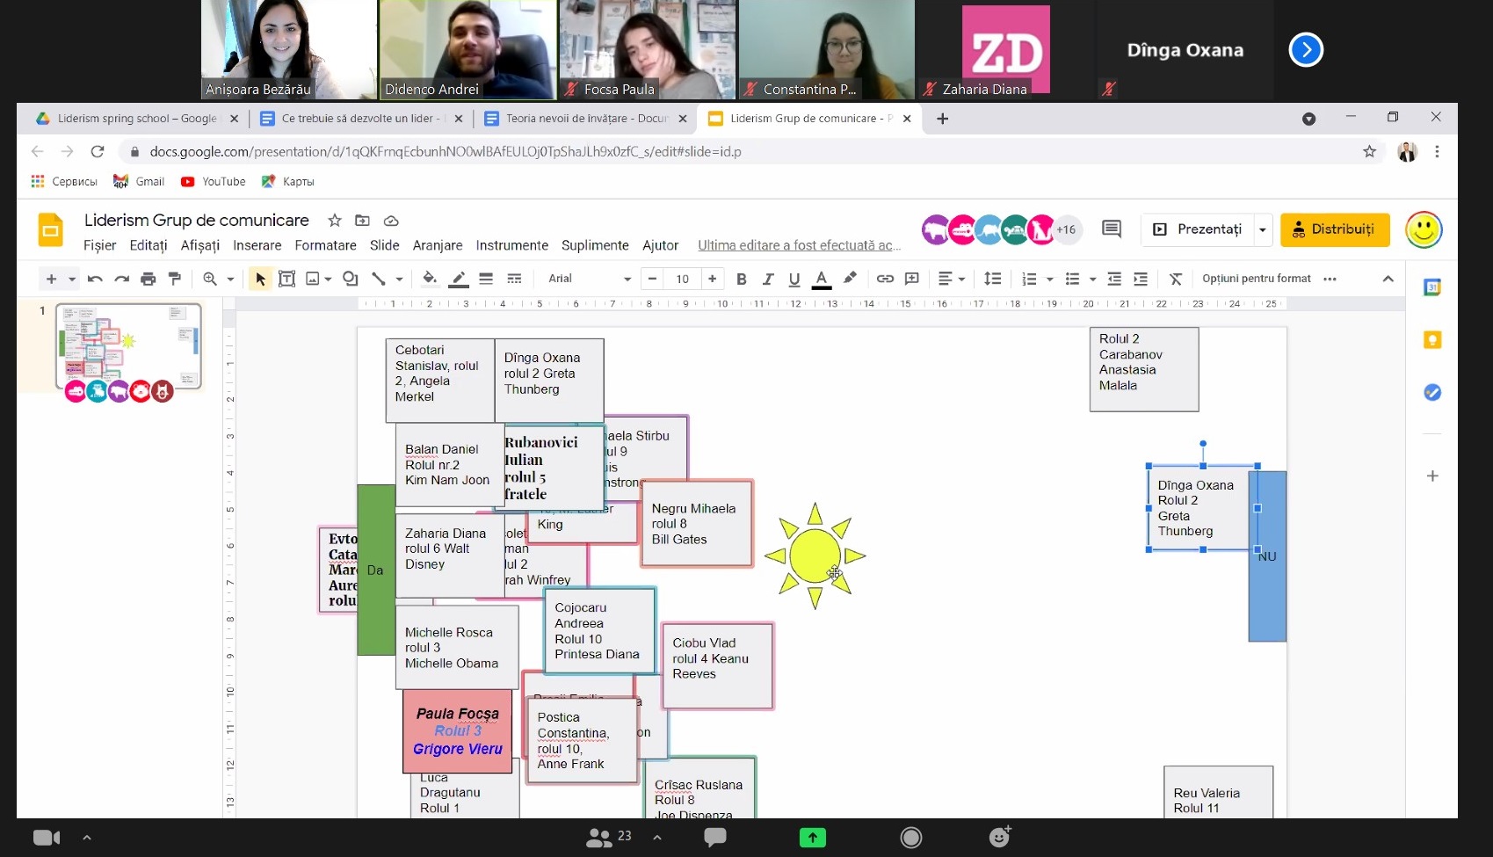Open the Fișier menu
Viewport: 1493px width, 857px height.
99,245
